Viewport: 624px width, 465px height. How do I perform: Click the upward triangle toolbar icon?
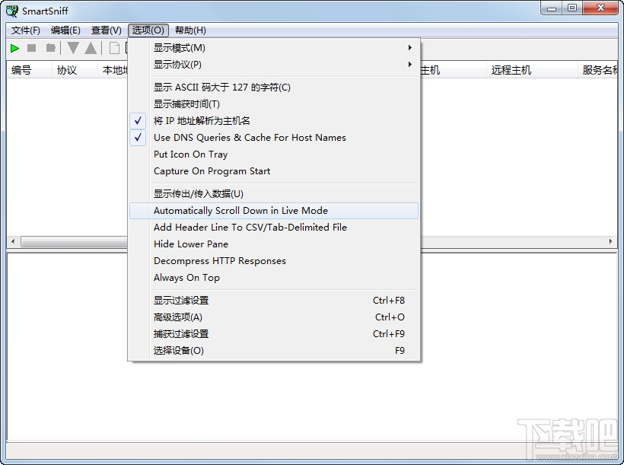91,48
